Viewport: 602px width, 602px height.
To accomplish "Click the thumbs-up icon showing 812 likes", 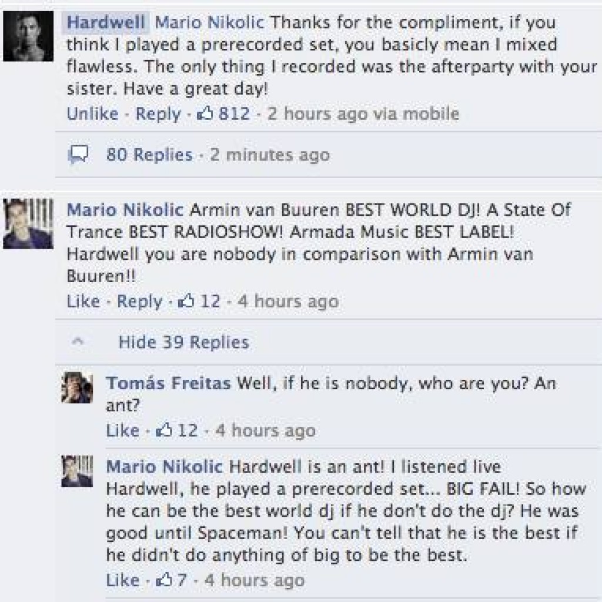I will point(206,113).
